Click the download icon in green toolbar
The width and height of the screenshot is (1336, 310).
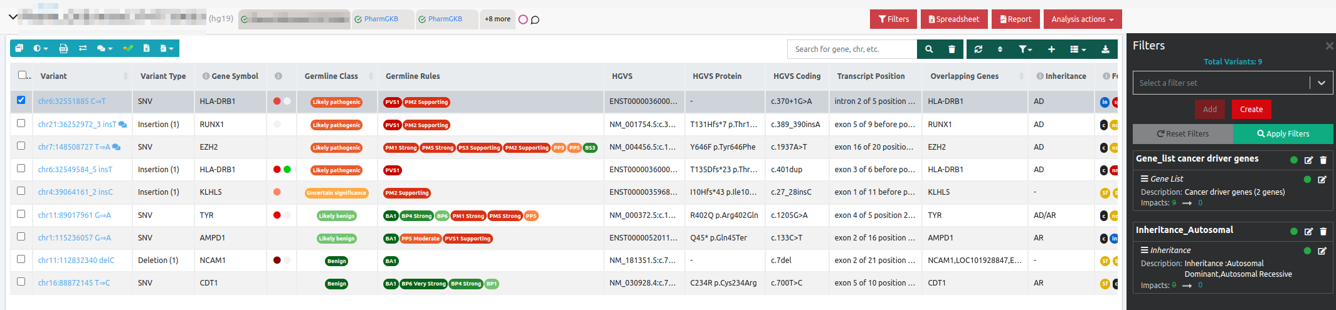tap(1105, 49)
